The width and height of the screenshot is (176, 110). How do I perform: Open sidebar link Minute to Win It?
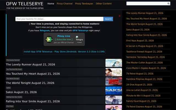[143, 96]
